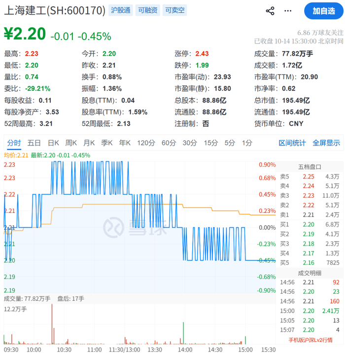Screen dimensions: 345x353
Task: Open 全屏显示 fullscreen chart
Action: [x=326, y=143]
